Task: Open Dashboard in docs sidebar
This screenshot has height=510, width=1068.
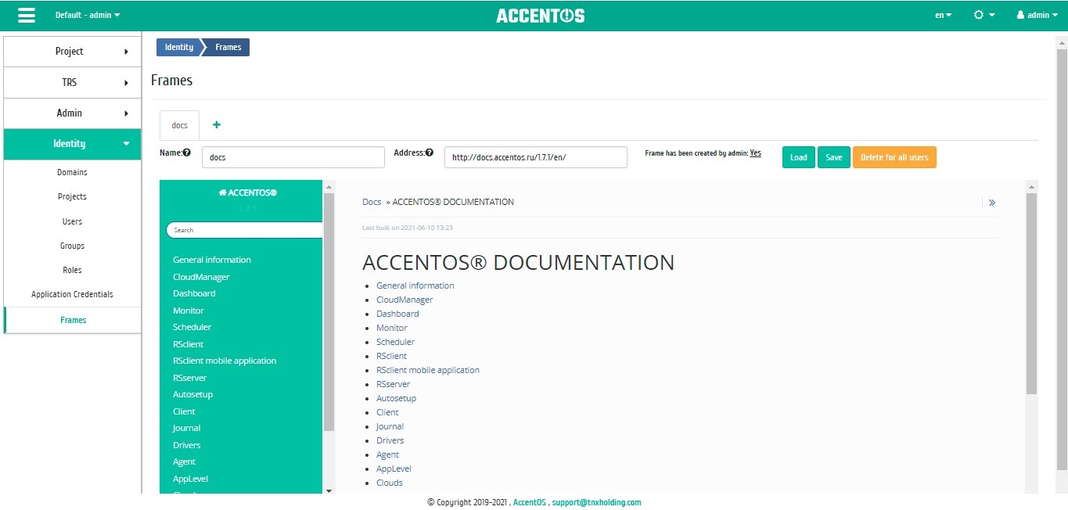Action: [194, 293]
